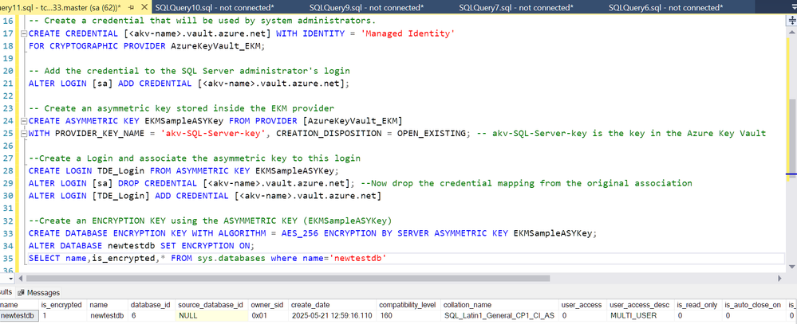This screenshot has width=797, height=324.
Task: Click DROP CREDENTIAL keyword on line 29
Action: [155, 183]
